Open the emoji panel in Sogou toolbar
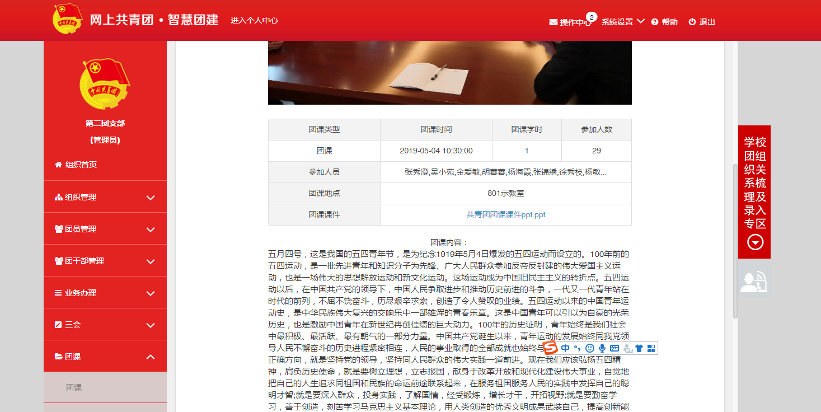 (590, 348)
